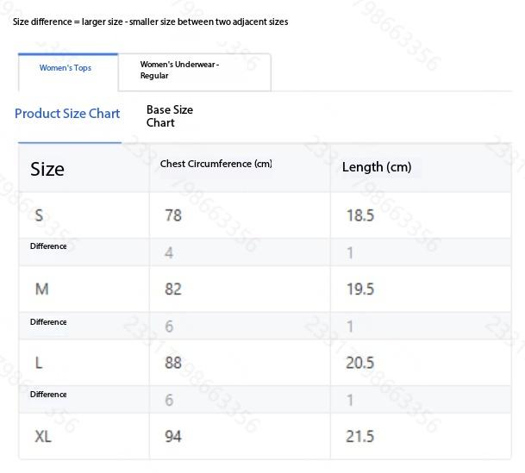Click the length value 18.5
525x473 pixels.
(x=360, y=215)
